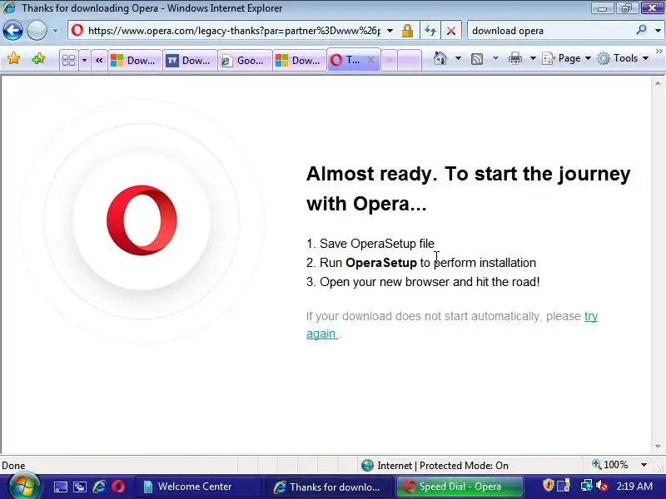This screenshot has width=666, height=499.
Task: Click the RSS feeds icon
Action: click(x=477, y=58)
